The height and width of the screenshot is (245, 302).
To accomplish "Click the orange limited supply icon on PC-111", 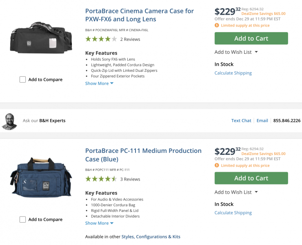I will point(217,166).
